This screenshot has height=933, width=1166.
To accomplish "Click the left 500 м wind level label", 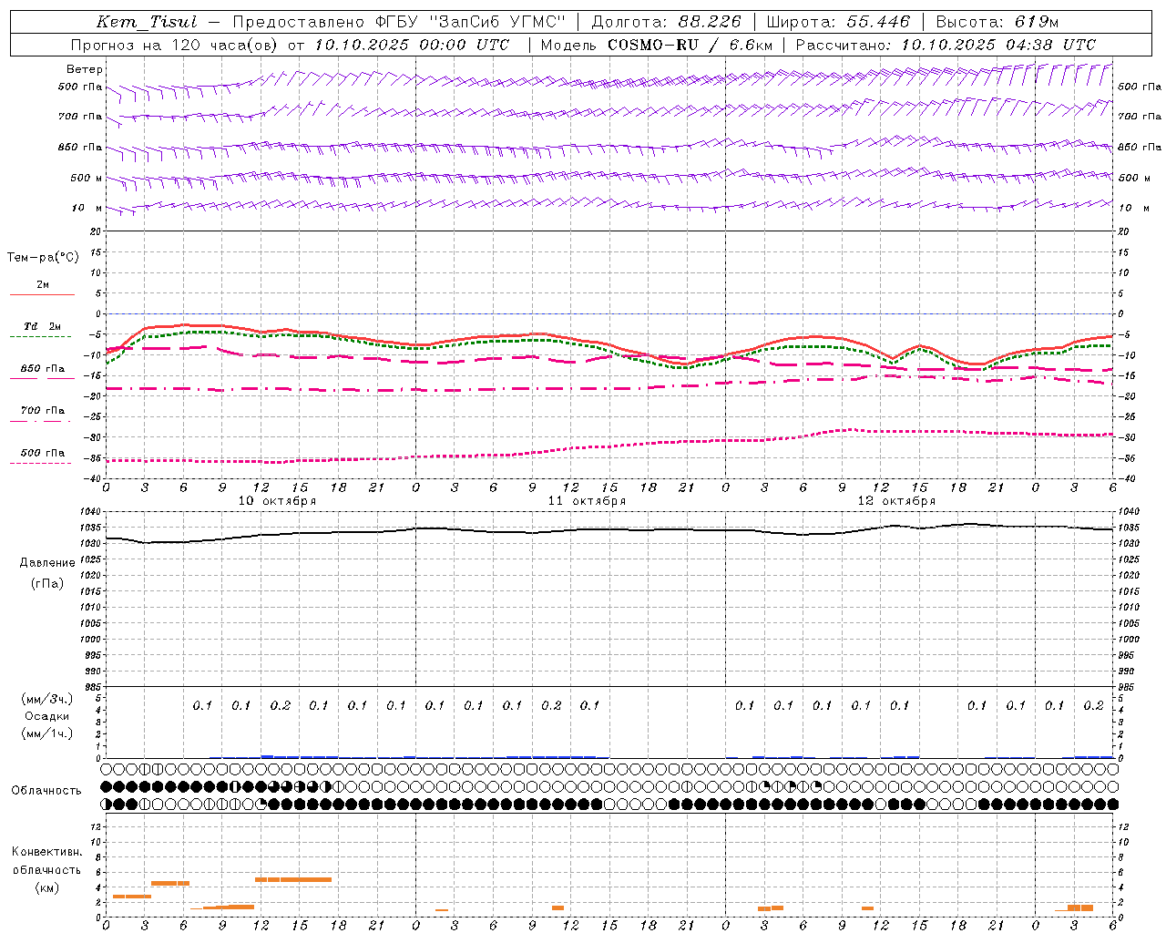I will [87, 178].
